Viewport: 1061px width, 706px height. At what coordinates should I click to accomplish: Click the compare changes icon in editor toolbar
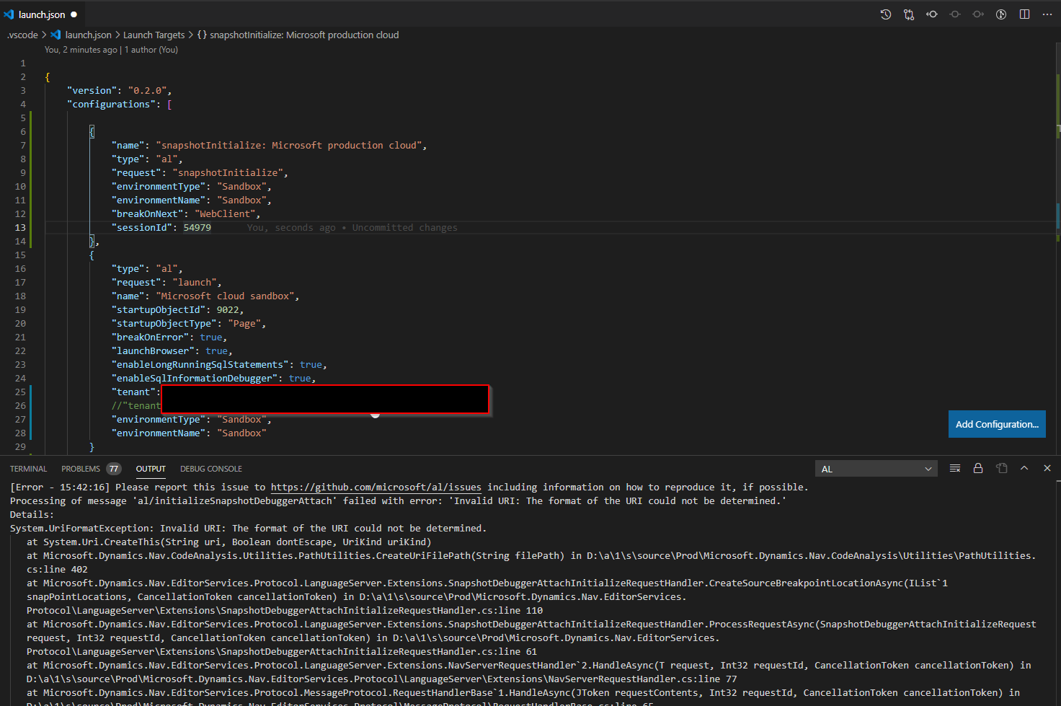pos(909,14)
